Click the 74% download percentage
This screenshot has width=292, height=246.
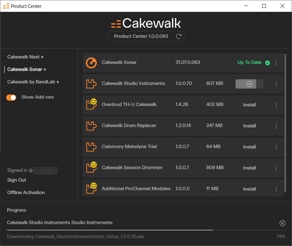point(280,237)
